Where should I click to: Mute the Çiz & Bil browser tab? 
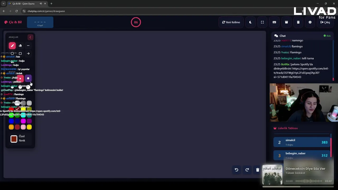click(x=41, y=4)
